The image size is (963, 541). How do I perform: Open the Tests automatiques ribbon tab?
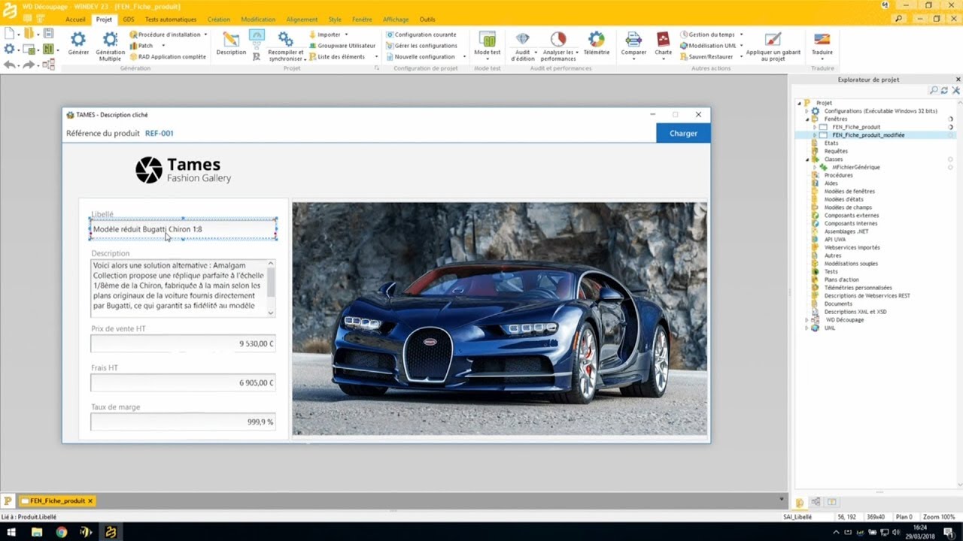(171, 20)
